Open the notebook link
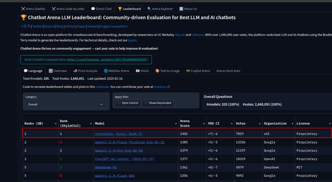 coord(102,87)
